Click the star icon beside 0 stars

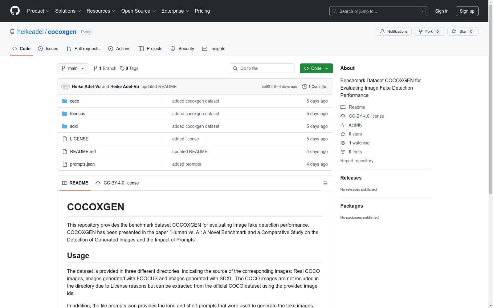[x=343, y=134]
